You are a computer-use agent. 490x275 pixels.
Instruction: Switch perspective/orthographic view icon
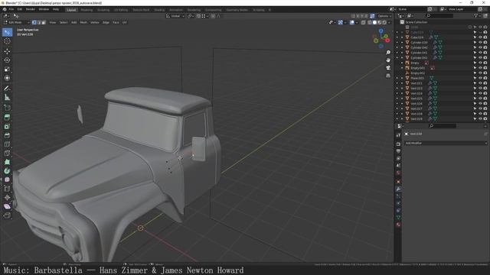[x=388, y=76]
